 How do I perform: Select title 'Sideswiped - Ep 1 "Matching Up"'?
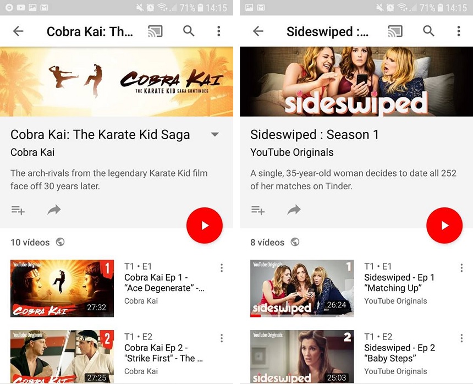point(399,283)
